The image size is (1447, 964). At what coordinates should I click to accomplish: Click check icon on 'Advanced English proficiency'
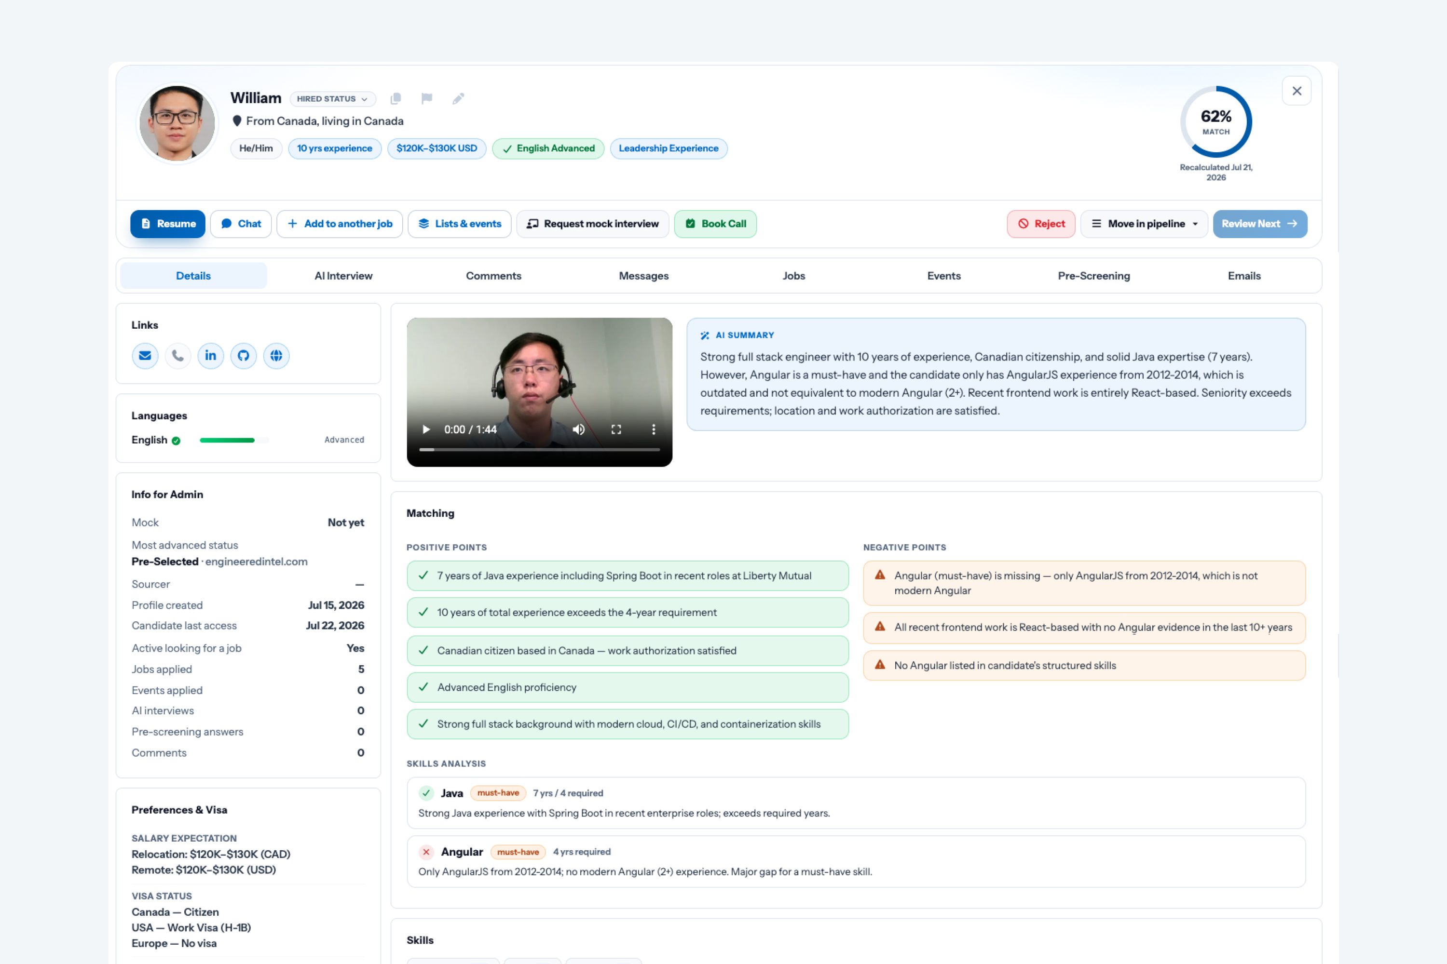(423, 687)
